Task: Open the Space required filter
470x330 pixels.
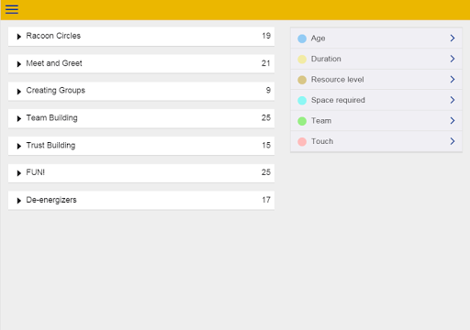Action: pyautogui.click(x=376, y=100)
